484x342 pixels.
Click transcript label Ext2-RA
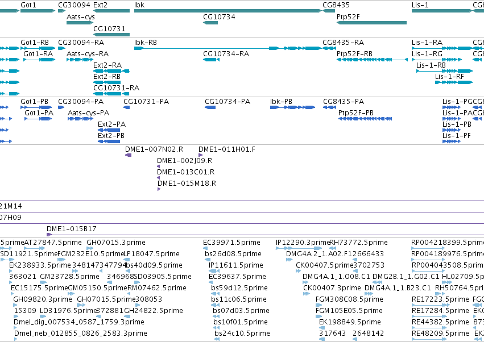pyautogui.click(x=107, y=65)
